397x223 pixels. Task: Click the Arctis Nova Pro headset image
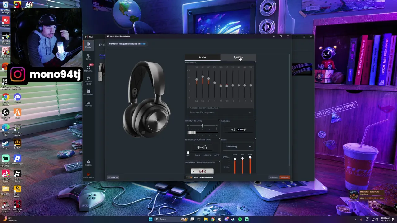[147, 99]
